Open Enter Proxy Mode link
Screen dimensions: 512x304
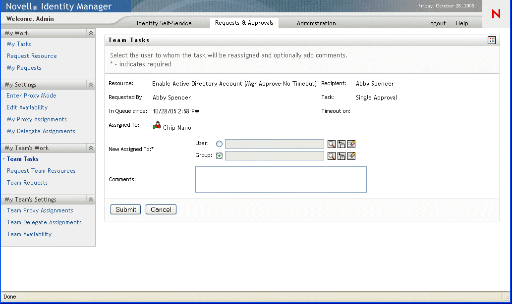[x=31, y=96]
